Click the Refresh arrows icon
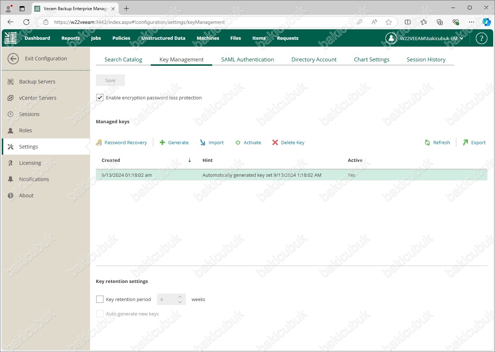Screen dimensions: 495x352 pyautogui.click(x=427, y=142)
